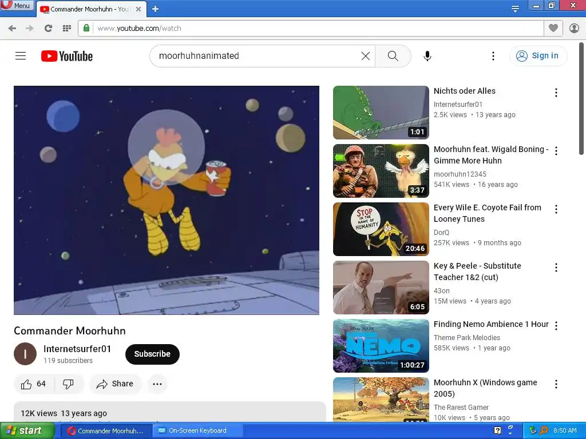Share the Commander Moorhuhn video
The height and width of the screenshot is (439, 586).
pos(115,384)
